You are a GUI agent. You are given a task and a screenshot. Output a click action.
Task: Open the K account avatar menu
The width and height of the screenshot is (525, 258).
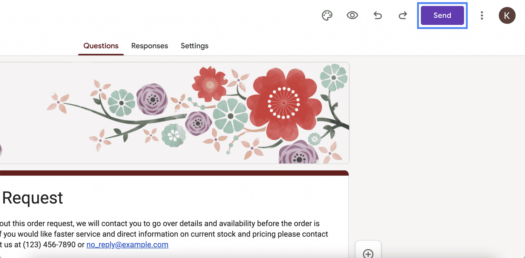click(x=507, y=15)
